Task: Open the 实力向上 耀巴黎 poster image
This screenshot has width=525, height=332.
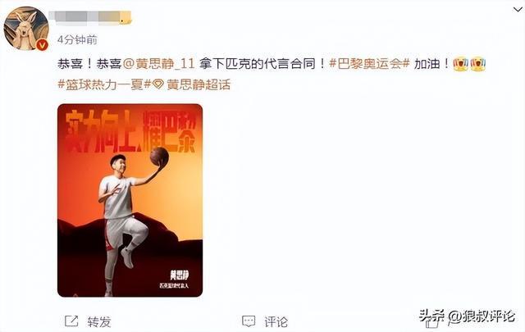Action: (x=130, y=201)
